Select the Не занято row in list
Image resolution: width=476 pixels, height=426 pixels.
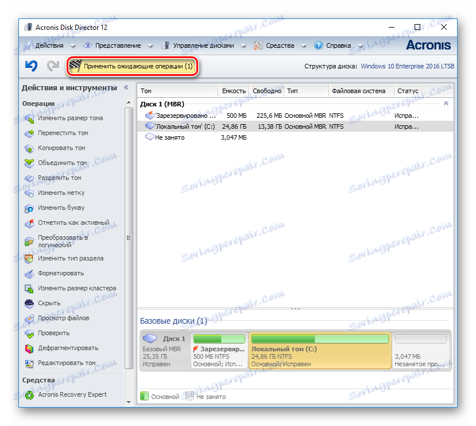(295, 137)
